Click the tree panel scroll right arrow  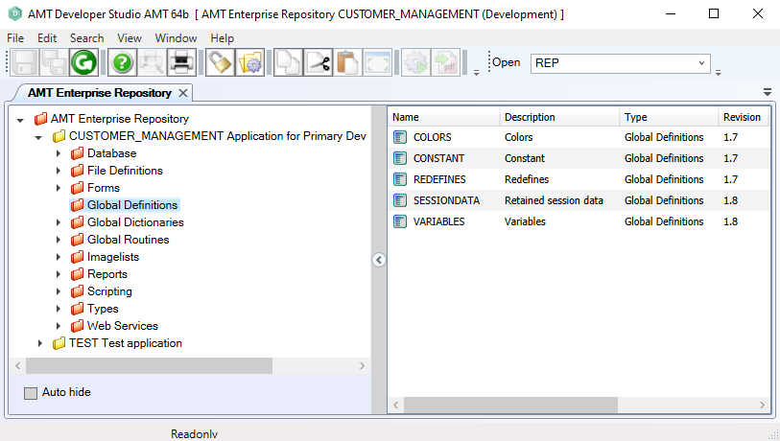[x=362, y=365]
